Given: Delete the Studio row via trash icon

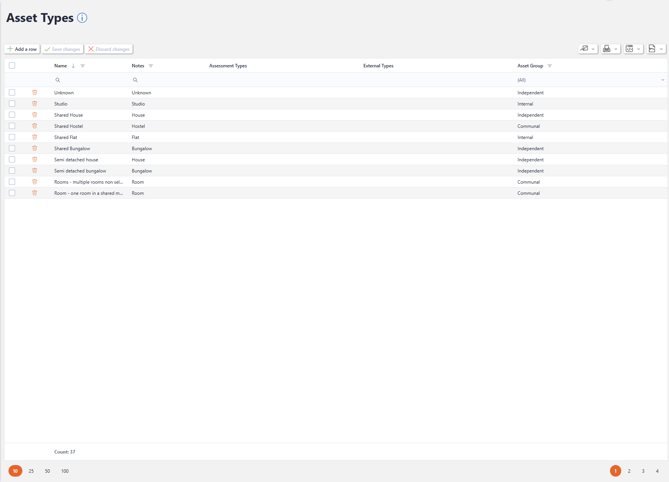Looking at the screenshot, I should pyautogui.click(x=35, y=104).
